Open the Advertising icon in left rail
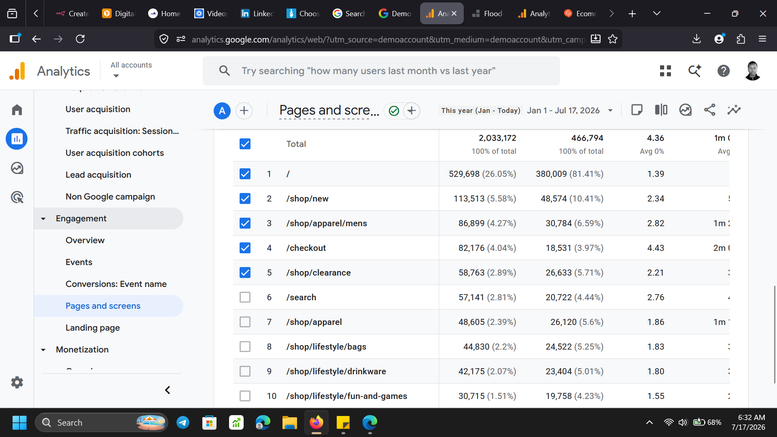777x437 pixels. point(17,197)
